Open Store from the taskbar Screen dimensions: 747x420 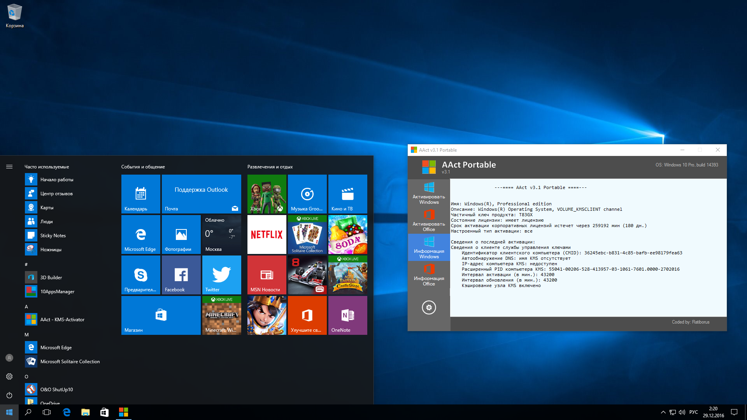[x=104, y=412]
